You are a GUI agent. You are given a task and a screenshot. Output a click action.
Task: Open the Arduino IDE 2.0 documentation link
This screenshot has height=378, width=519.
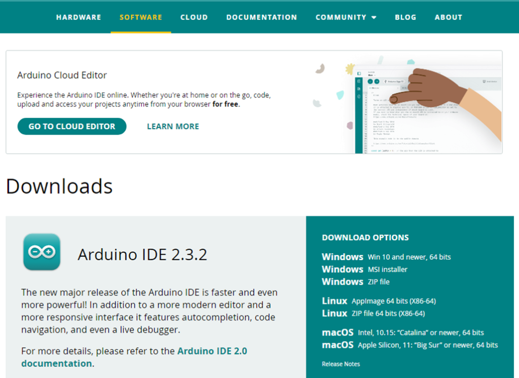(134, 357)
